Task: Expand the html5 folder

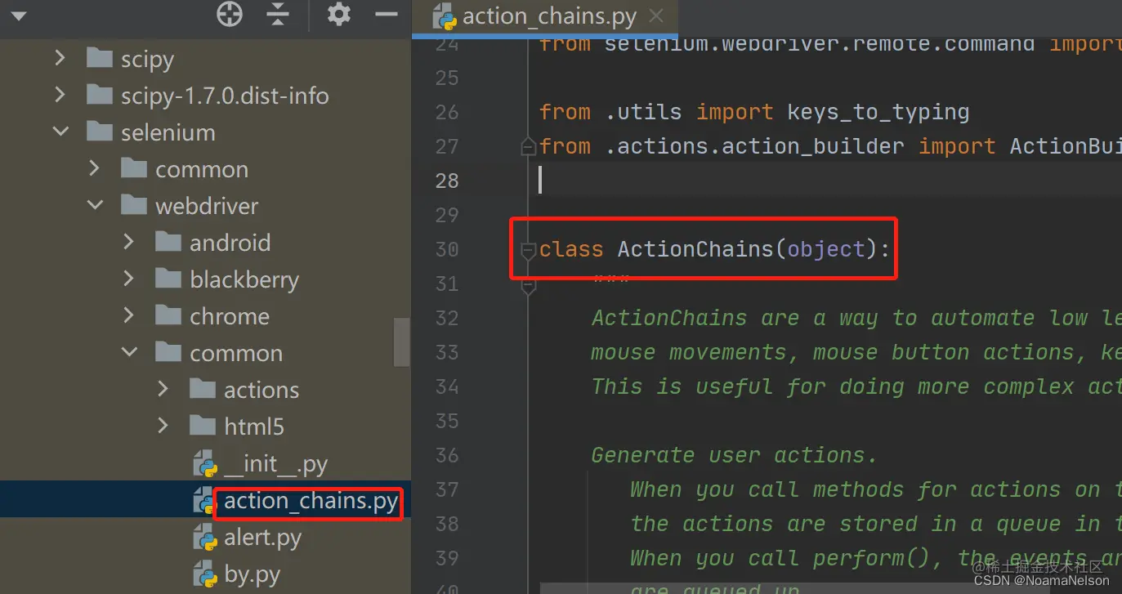Action: [x=163, y=426]
